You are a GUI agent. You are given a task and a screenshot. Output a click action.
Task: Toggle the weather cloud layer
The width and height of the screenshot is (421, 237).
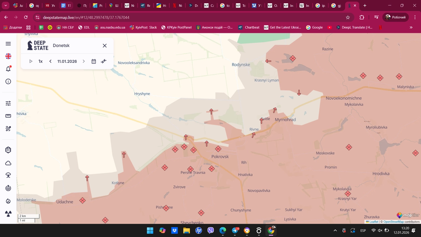tap(8, 163)
